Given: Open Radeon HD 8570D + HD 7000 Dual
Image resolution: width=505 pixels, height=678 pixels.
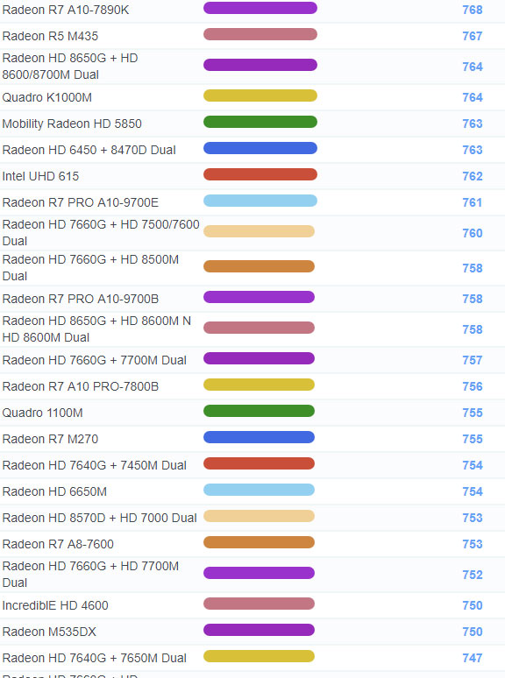Looking at the screenshot, I should [x=99, y=518].
